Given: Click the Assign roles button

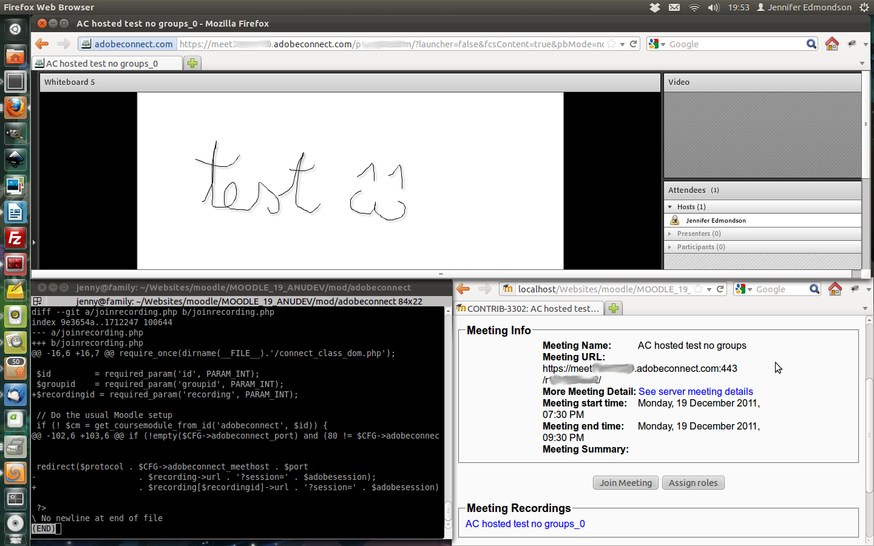Looking at the screenshot, I should (693, 483).
